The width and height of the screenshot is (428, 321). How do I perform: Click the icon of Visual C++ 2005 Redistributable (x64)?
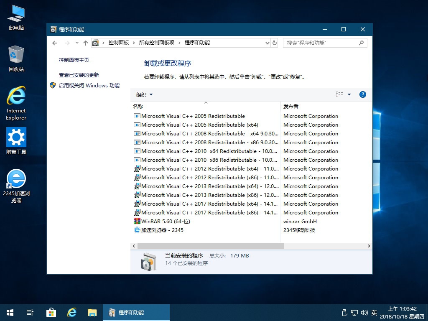(137, 125)
